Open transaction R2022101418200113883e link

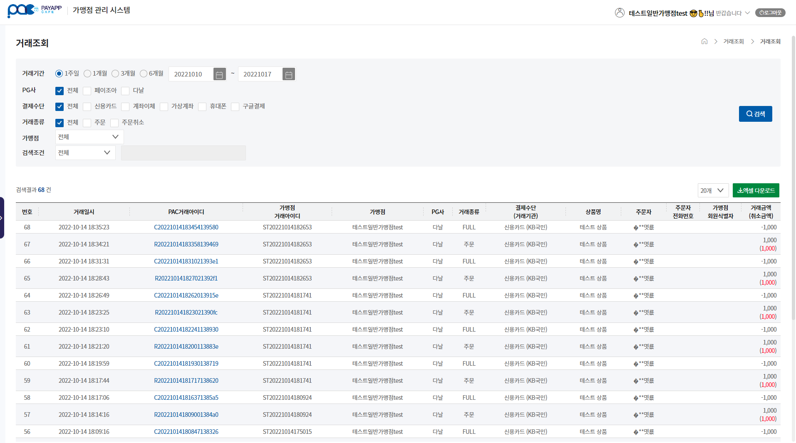click(186, 347)
